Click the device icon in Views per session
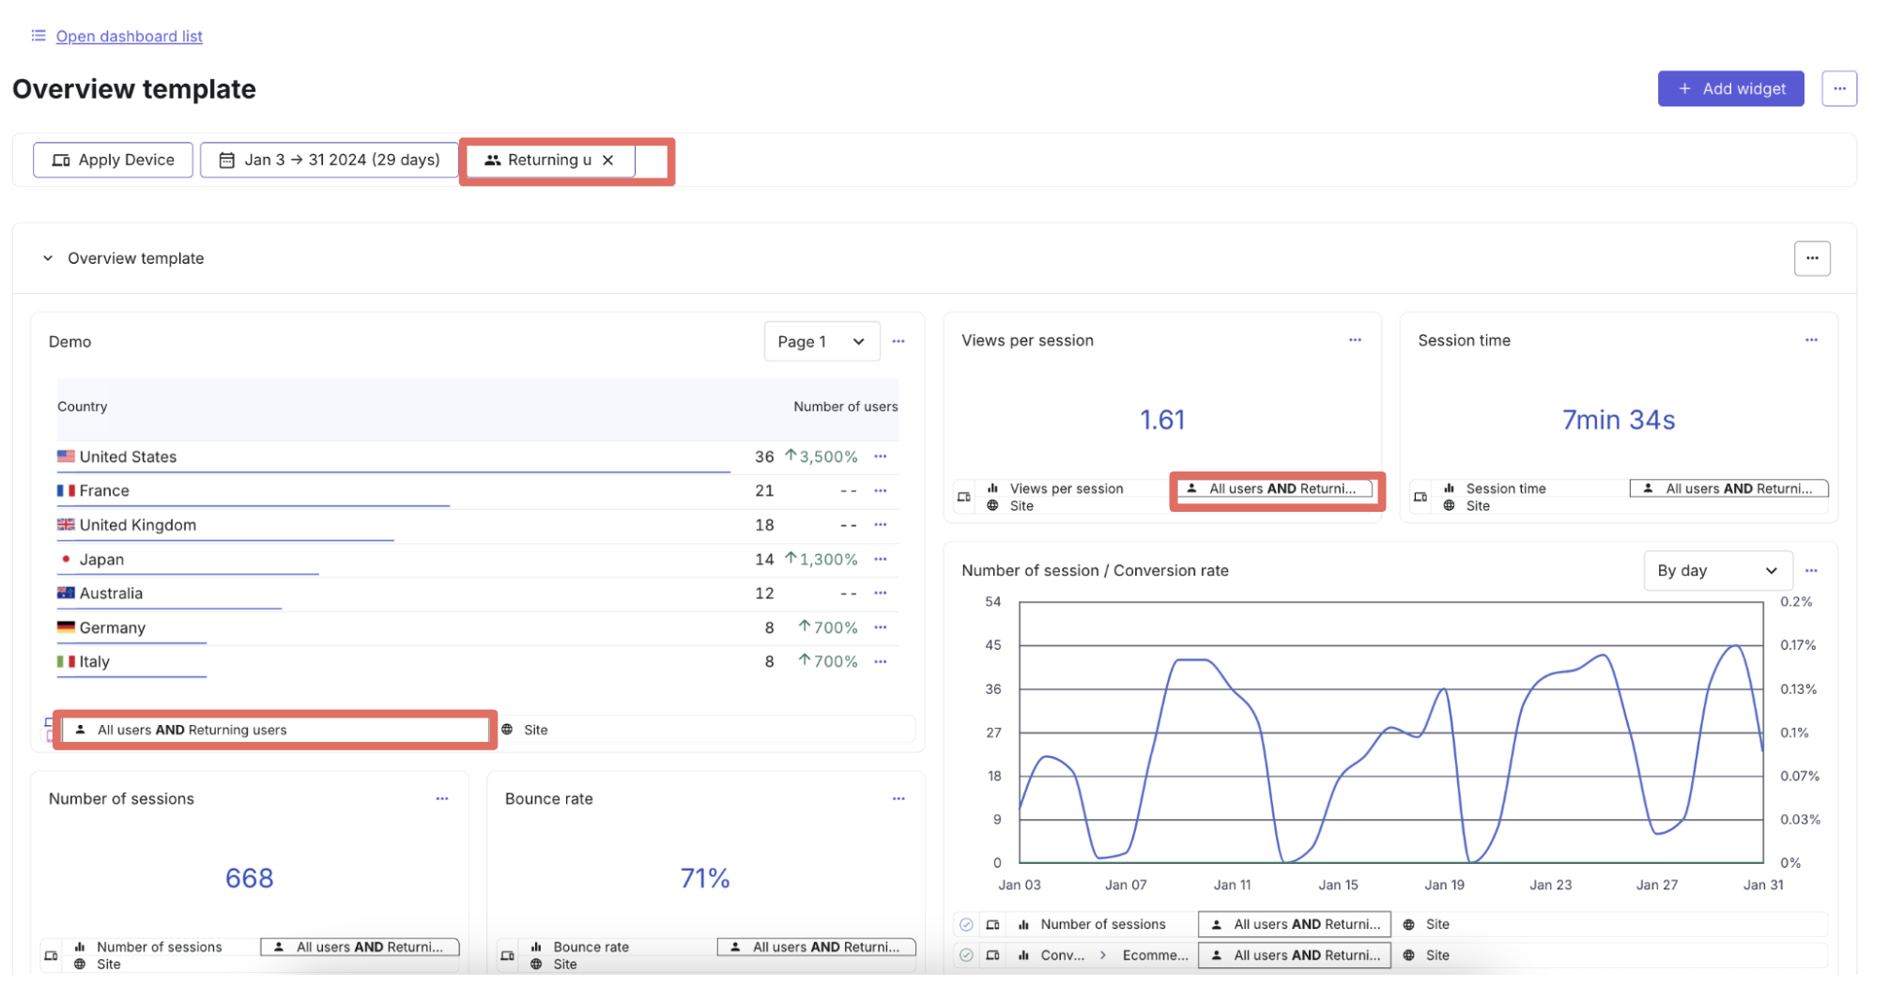Screen dimensions: 1889x988 963,497
